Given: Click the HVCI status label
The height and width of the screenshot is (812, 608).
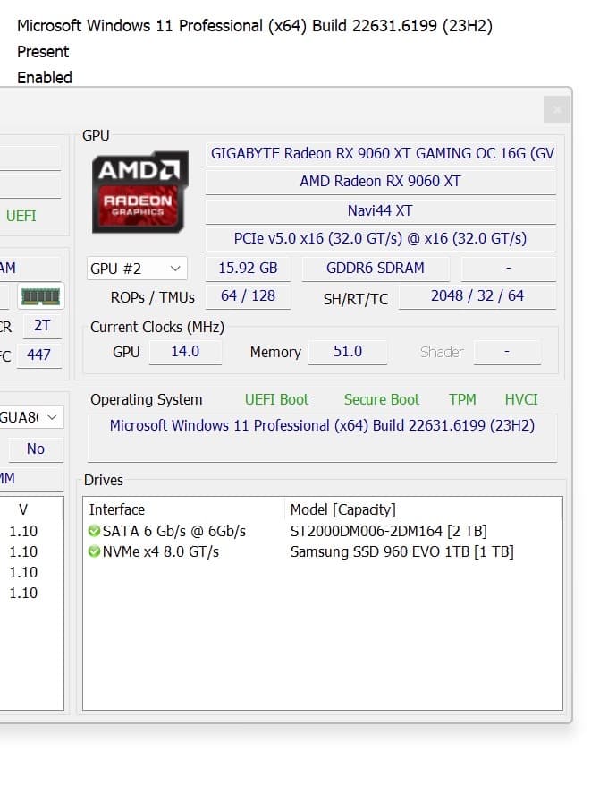Looking at the screenshot, I should tap(521, 400).
